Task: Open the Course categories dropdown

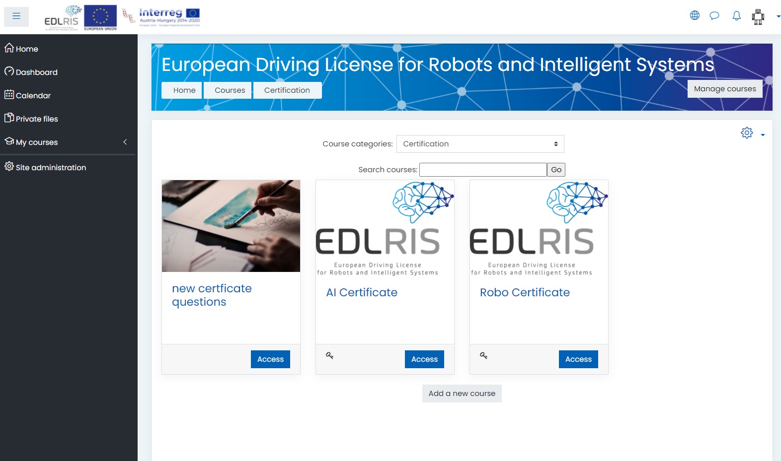Action: click(480, 144)
